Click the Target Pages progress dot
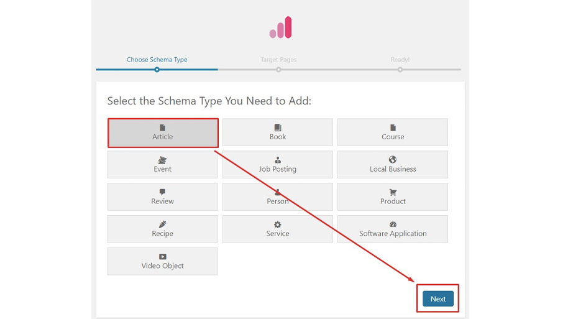Image resolution: width=573 pixels, height=319 pixels. coord(278,70)
